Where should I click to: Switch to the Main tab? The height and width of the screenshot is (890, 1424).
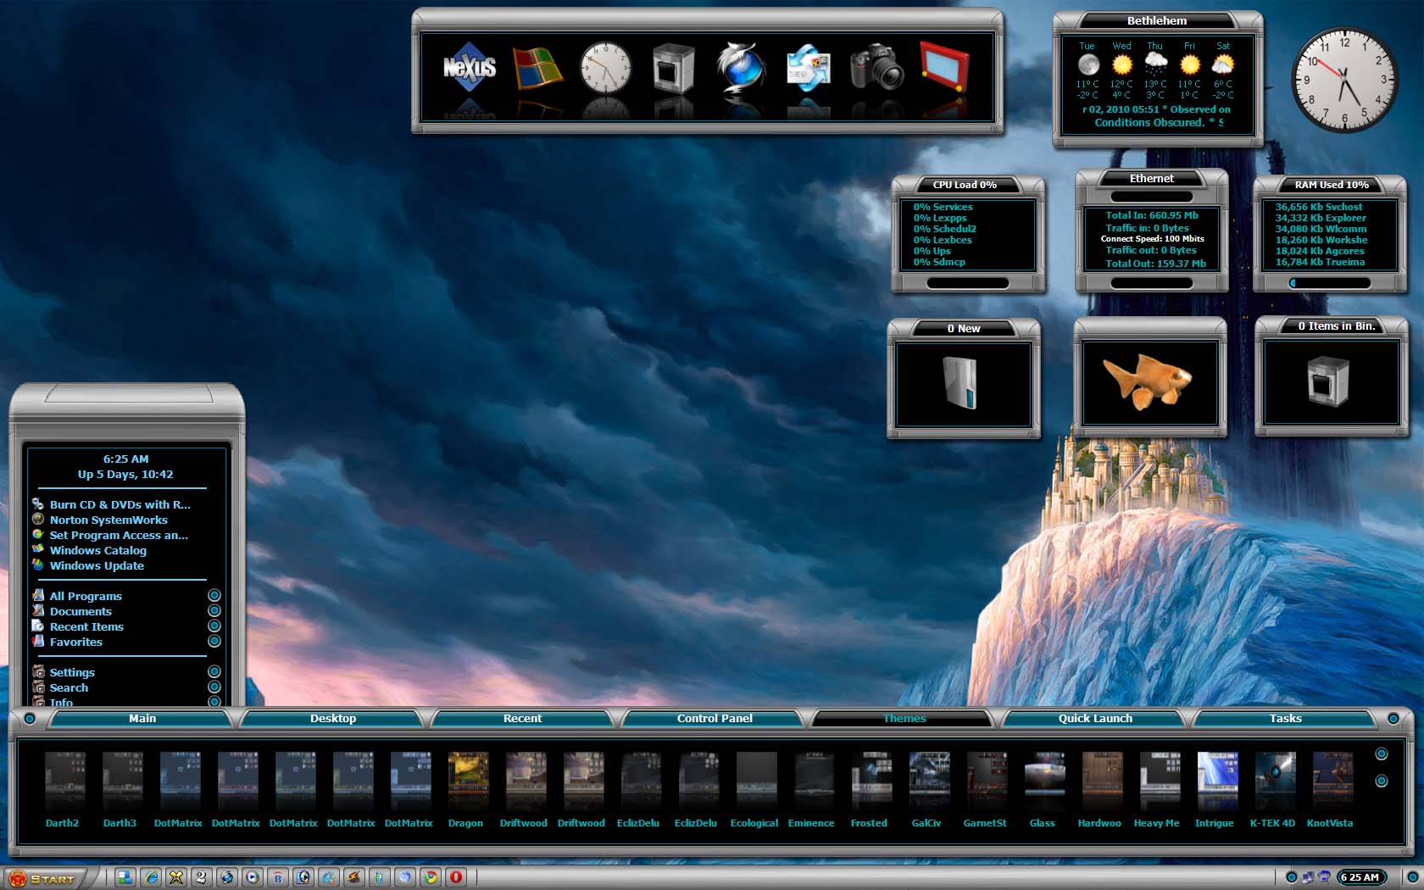(142, 719)
